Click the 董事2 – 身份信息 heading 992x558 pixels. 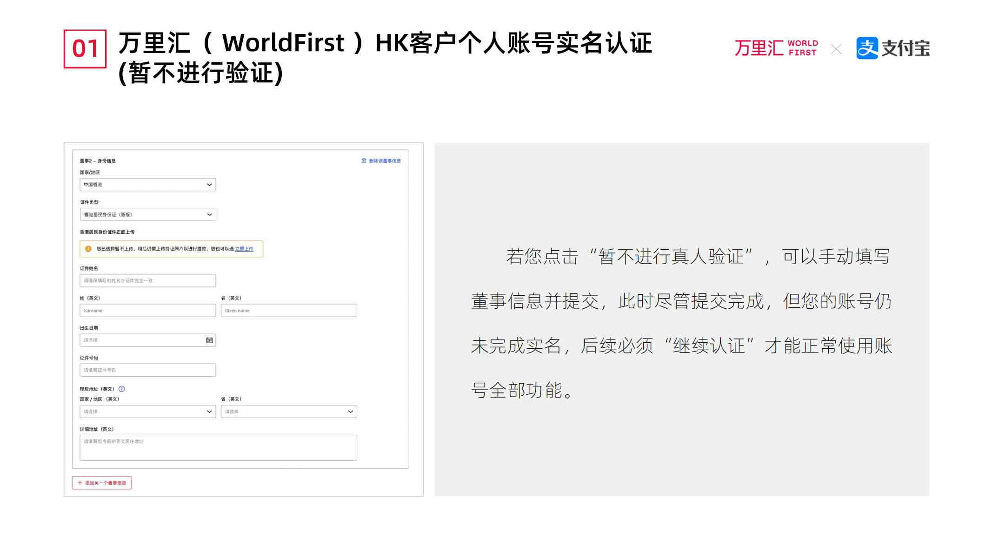pyautogui.click(x=98, y=161)
